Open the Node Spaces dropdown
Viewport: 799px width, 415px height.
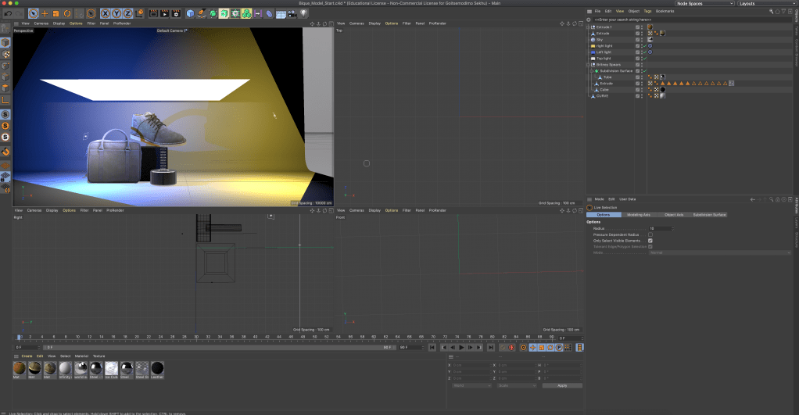click(704, 4)
